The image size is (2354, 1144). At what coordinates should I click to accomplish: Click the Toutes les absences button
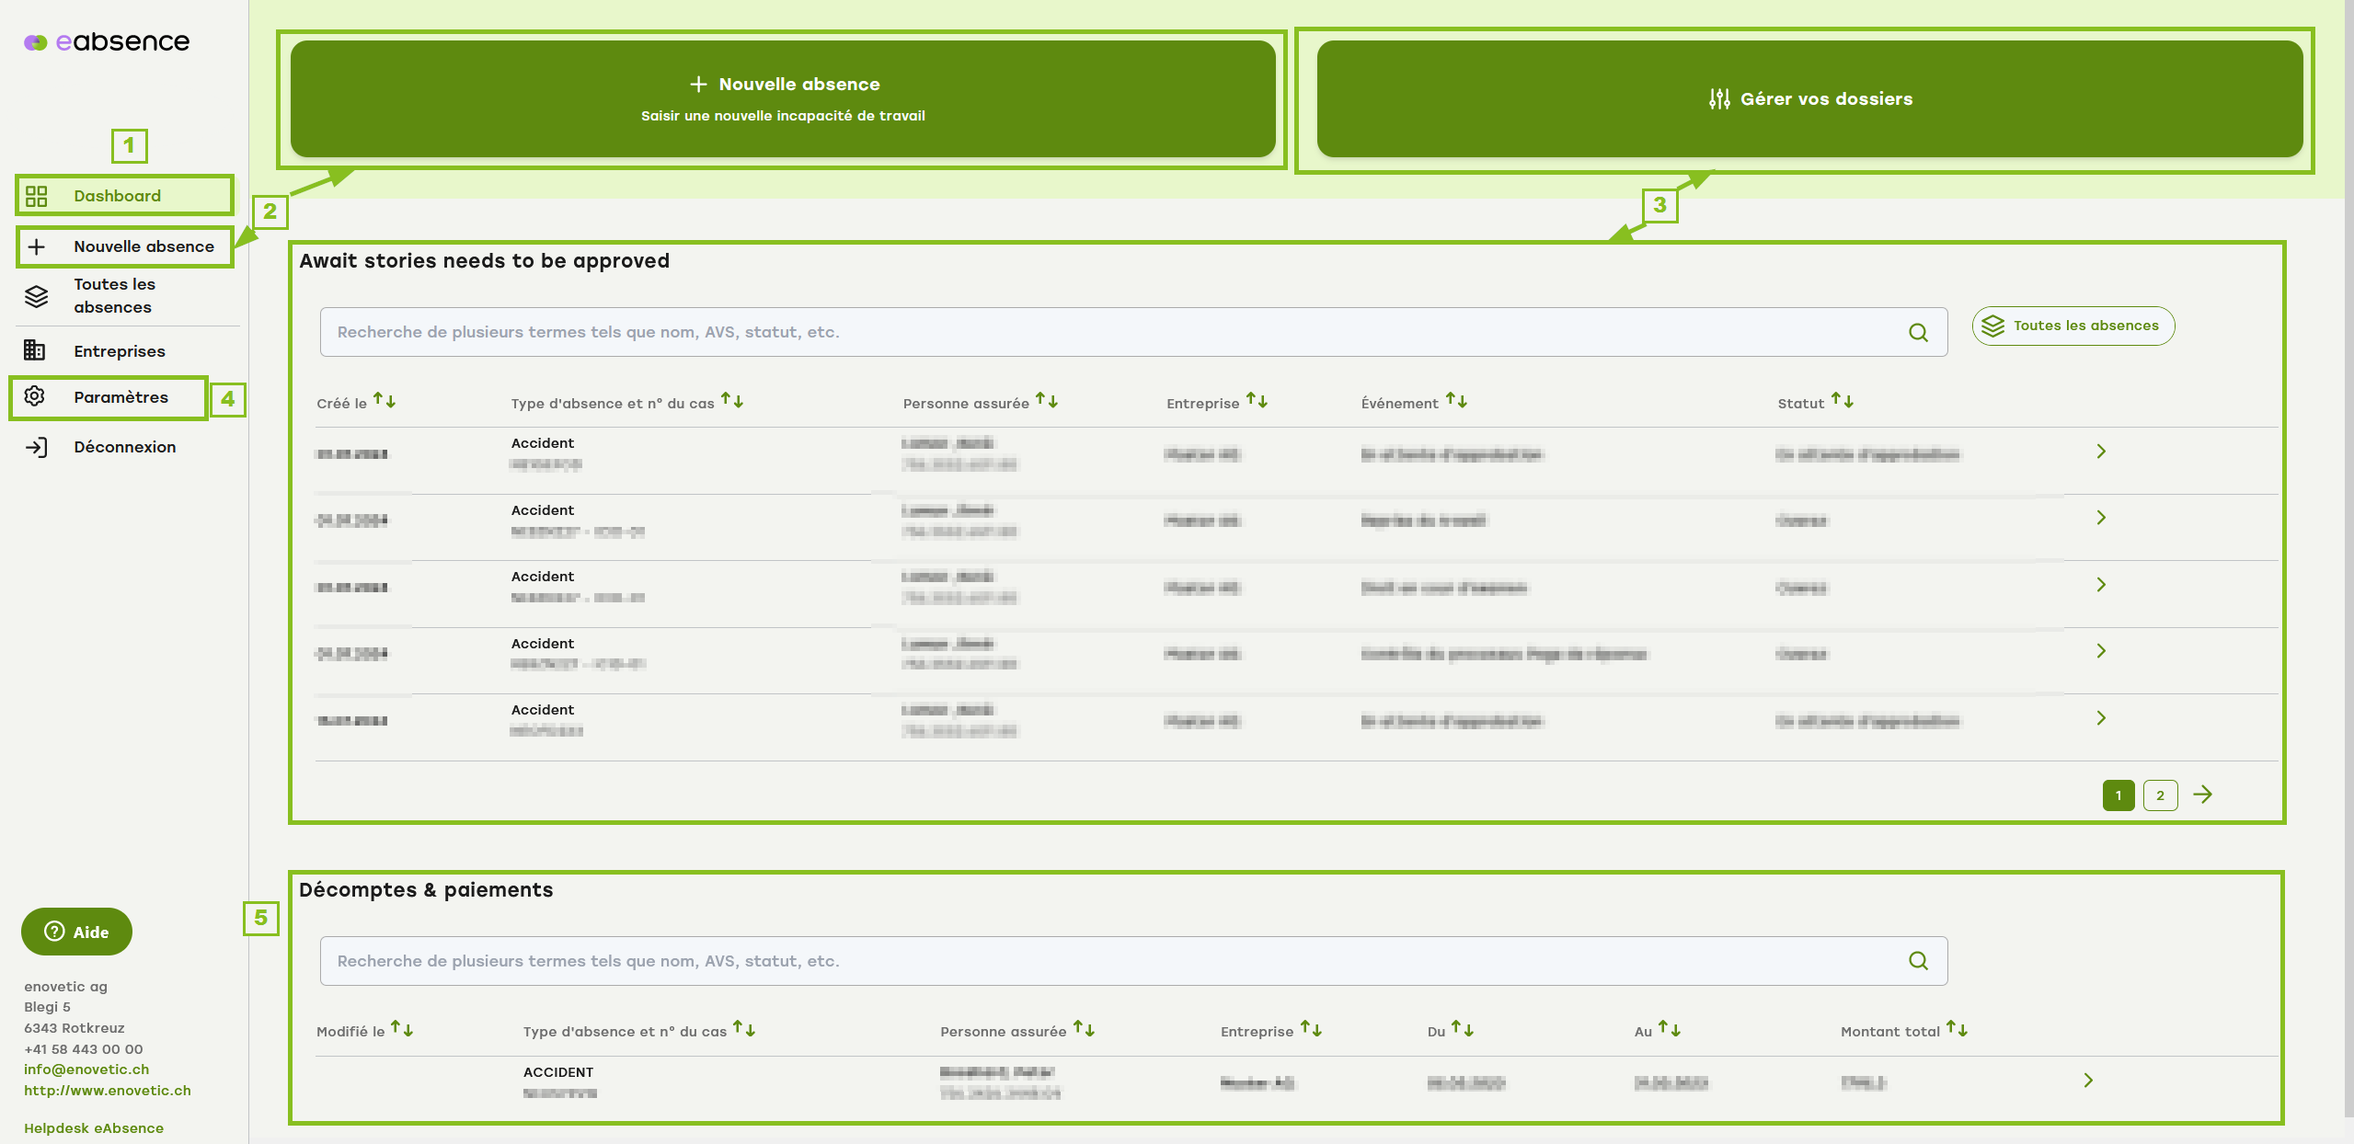[2073, 326]
